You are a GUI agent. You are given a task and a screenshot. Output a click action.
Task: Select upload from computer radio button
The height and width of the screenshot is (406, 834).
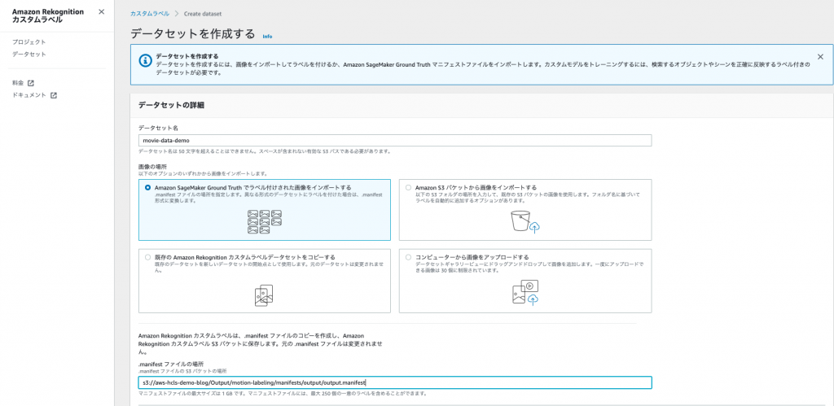tap(409, 257)
